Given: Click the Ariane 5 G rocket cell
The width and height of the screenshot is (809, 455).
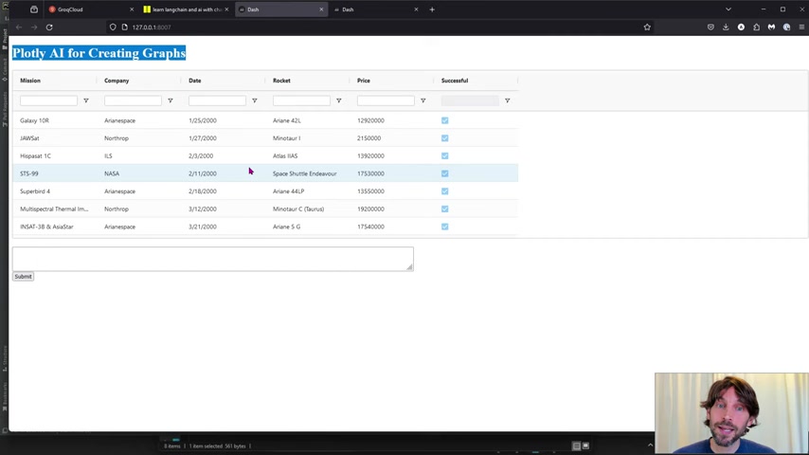Looking at the screenshot, I should pos(308,227).
